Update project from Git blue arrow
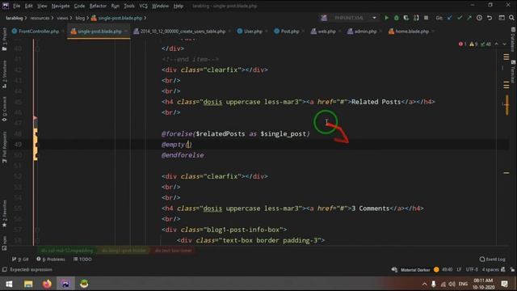 tap(450, 18)
